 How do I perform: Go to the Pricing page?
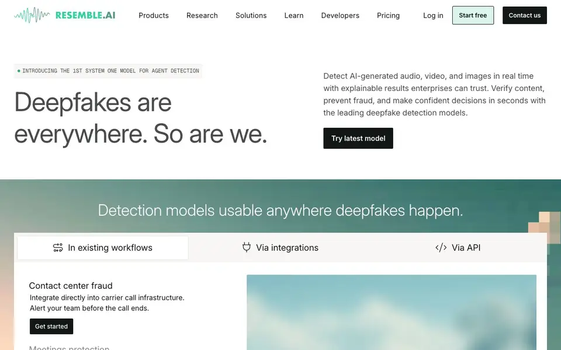click(x=388, y=15)
